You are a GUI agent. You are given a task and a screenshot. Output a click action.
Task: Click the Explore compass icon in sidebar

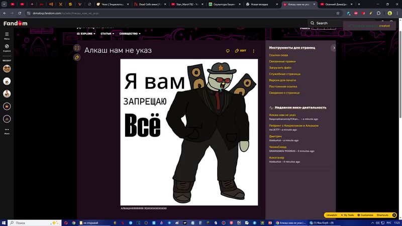point(7,48)
